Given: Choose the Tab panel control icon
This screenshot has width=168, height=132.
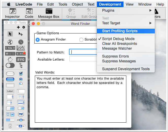Looking at the screenshot, I should pos(21,85).
